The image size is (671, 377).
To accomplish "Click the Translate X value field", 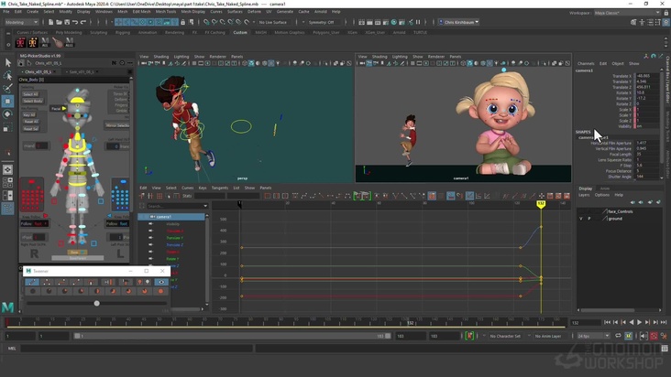I will 648,76.
